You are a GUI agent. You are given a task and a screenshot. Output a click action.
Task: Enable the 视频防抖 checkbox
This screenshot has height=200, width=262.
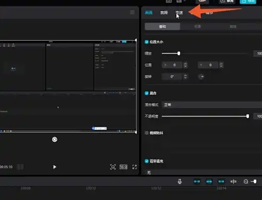pos(147,133)
